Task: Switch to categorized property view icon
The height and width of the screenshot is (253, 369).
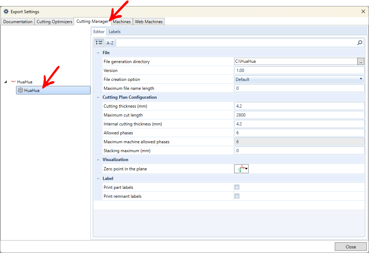Action: coord(99,43)
